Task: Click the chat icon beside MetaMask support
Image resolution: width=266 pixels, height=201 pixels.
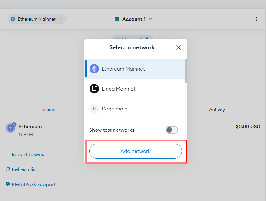Action: pyautogui.click(x=8, y=184)
